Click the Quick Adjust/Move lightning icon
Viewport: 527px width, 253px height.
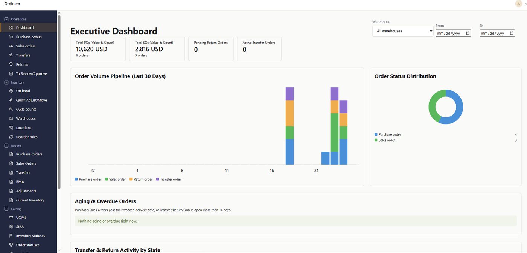pyautogui.click(x=11, y=100)
